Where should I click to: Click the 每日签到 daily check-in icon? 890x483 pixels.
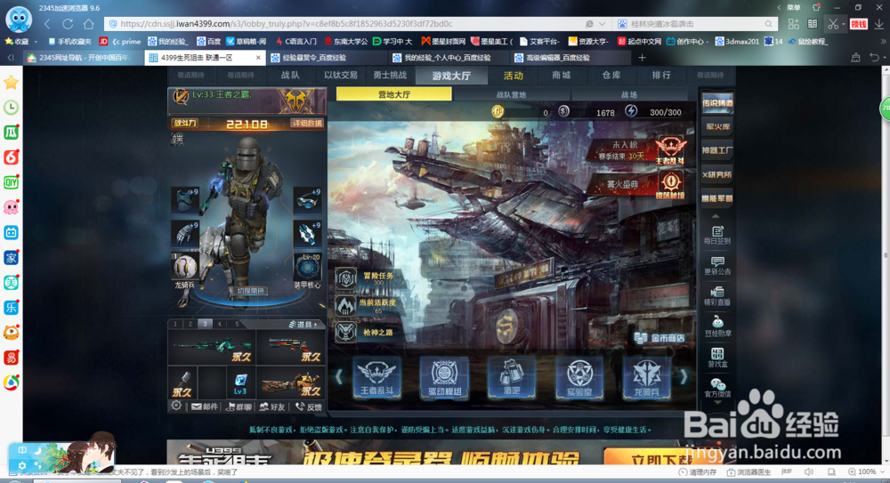click(717, 235)
